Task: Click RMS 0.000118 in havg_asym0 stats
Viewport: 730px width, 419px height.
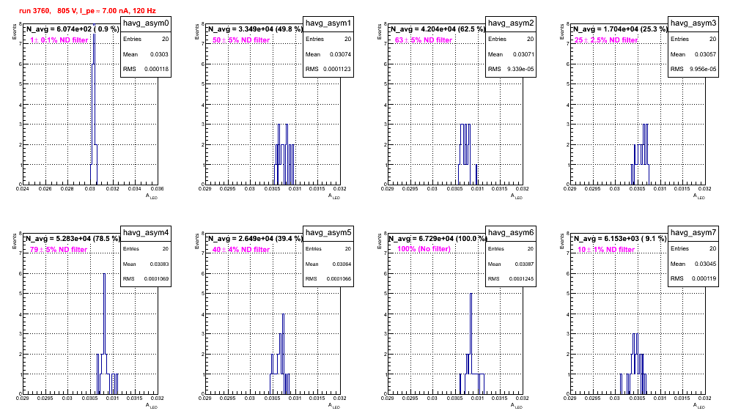Action: [x=146, y=69]
